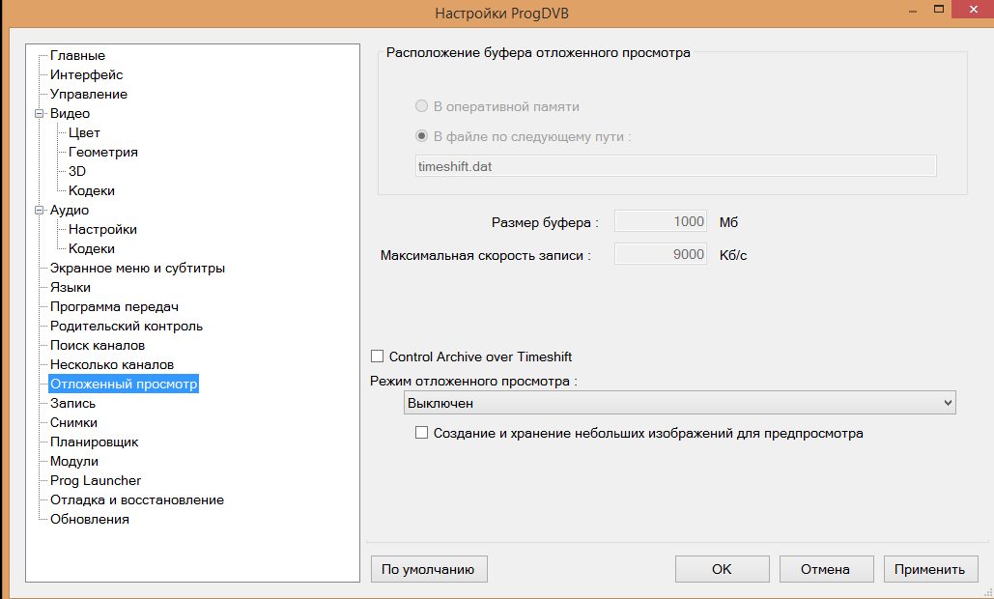Enable Control Archive over Timeshift checkbox
The image size is (994, 599).
(x=378, y=357)
